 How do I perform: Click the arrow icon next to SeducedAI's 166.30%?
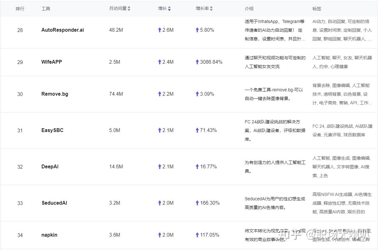pyautogui.click(x=197, y=203)
